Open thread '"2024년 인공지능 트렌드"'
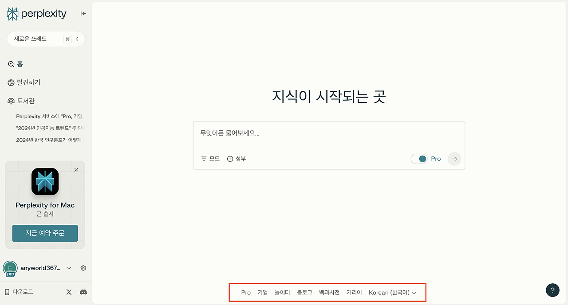This screenshot has height=305, width=568. tap(50, 128)
